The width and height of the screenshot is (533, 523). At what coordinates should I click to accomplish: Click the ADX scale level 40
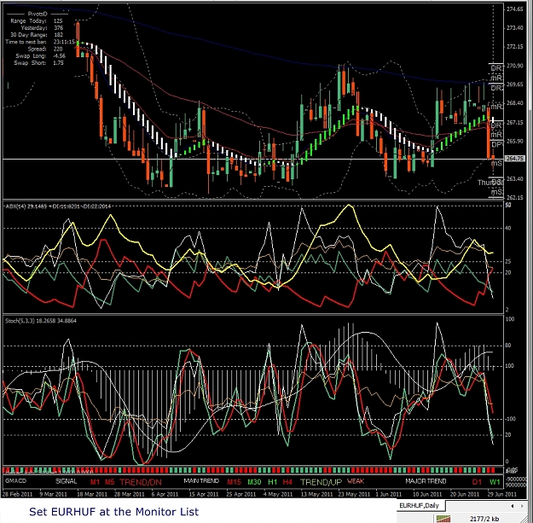tap(508, 228)
